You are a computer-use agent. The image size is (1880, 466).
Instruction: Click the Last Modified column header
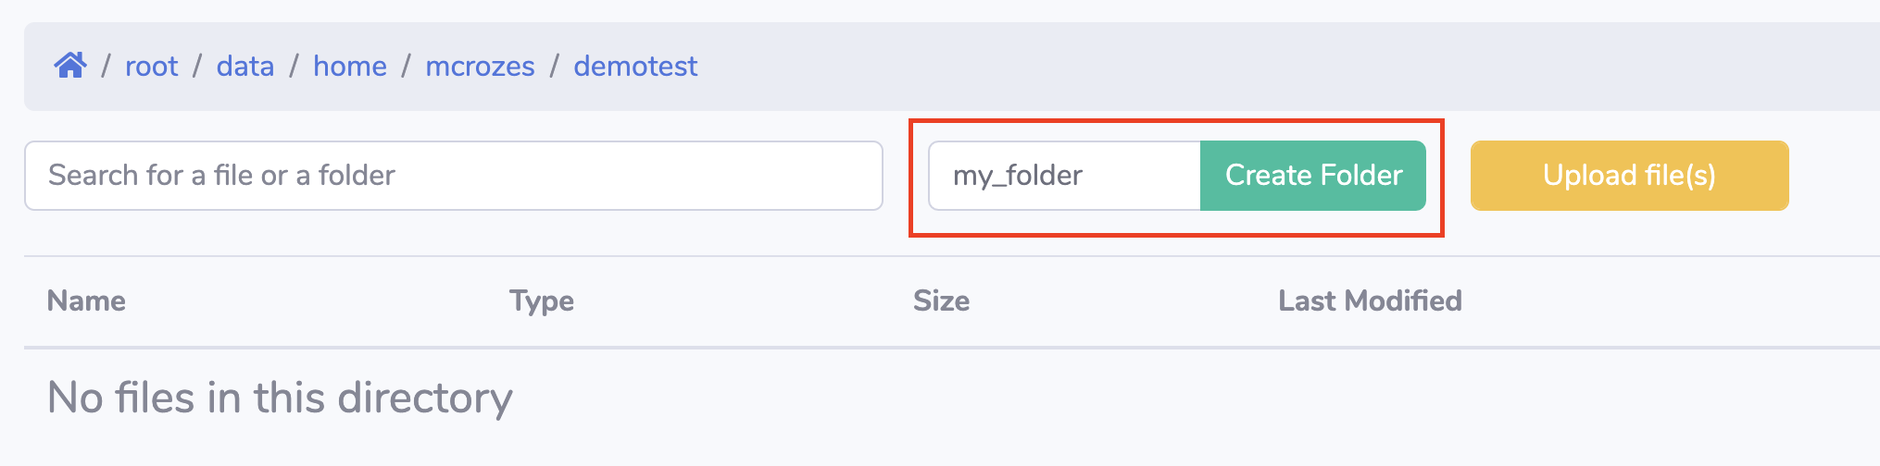click(1370, 301)
